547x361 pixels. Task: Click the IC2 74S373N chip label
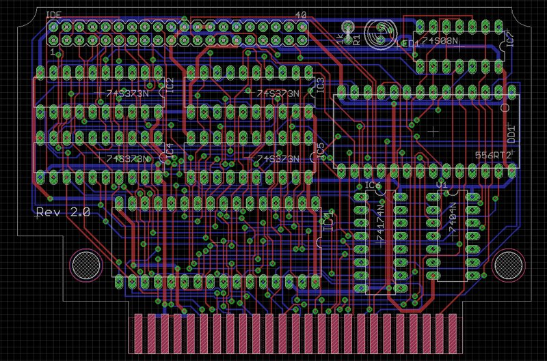tap(127, 93)
